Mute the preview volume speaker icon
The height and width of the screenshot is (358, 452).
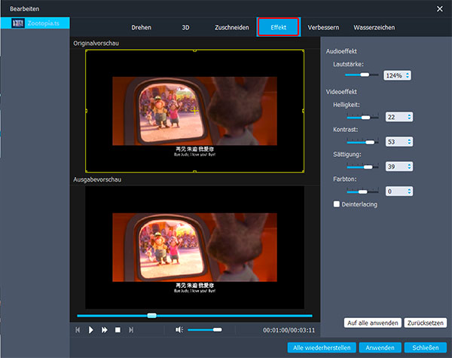pos(179,329)
